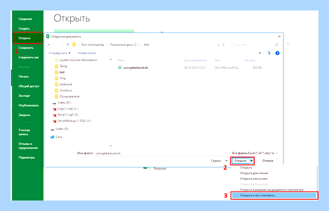Open help with the blue question icon
Image resolution: width=329 pixels, height=211 pixels.
[277, 53]
